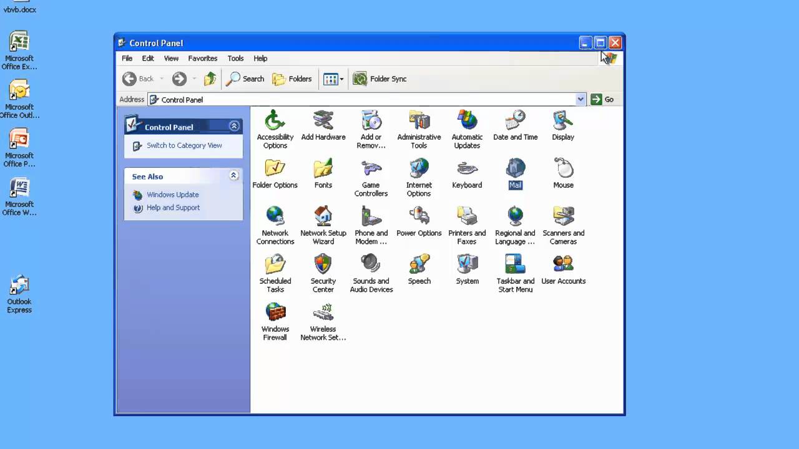Open Taskbar and Start Menu settings
The height and width of the screenshot is (449, 799).
pyautogui.click(x=515, y=273)
